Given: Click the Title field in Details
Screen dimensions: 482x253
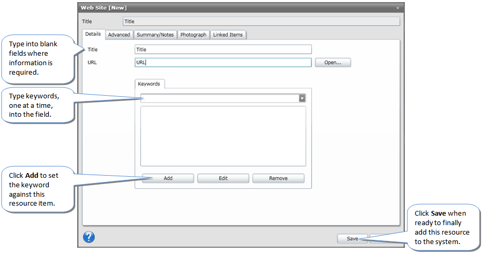Looking at the screenshot, I should click(x=223, y=49).
